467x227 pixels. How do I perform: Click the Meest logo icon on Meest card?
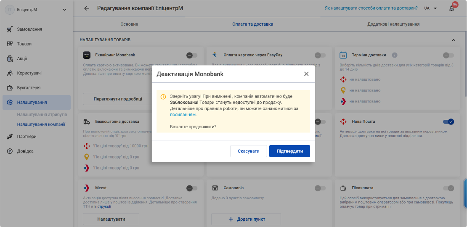(x=86, y=188)
